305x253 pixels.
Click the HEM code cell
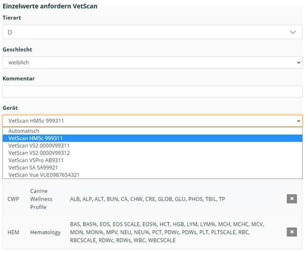[x=13, y=232]
